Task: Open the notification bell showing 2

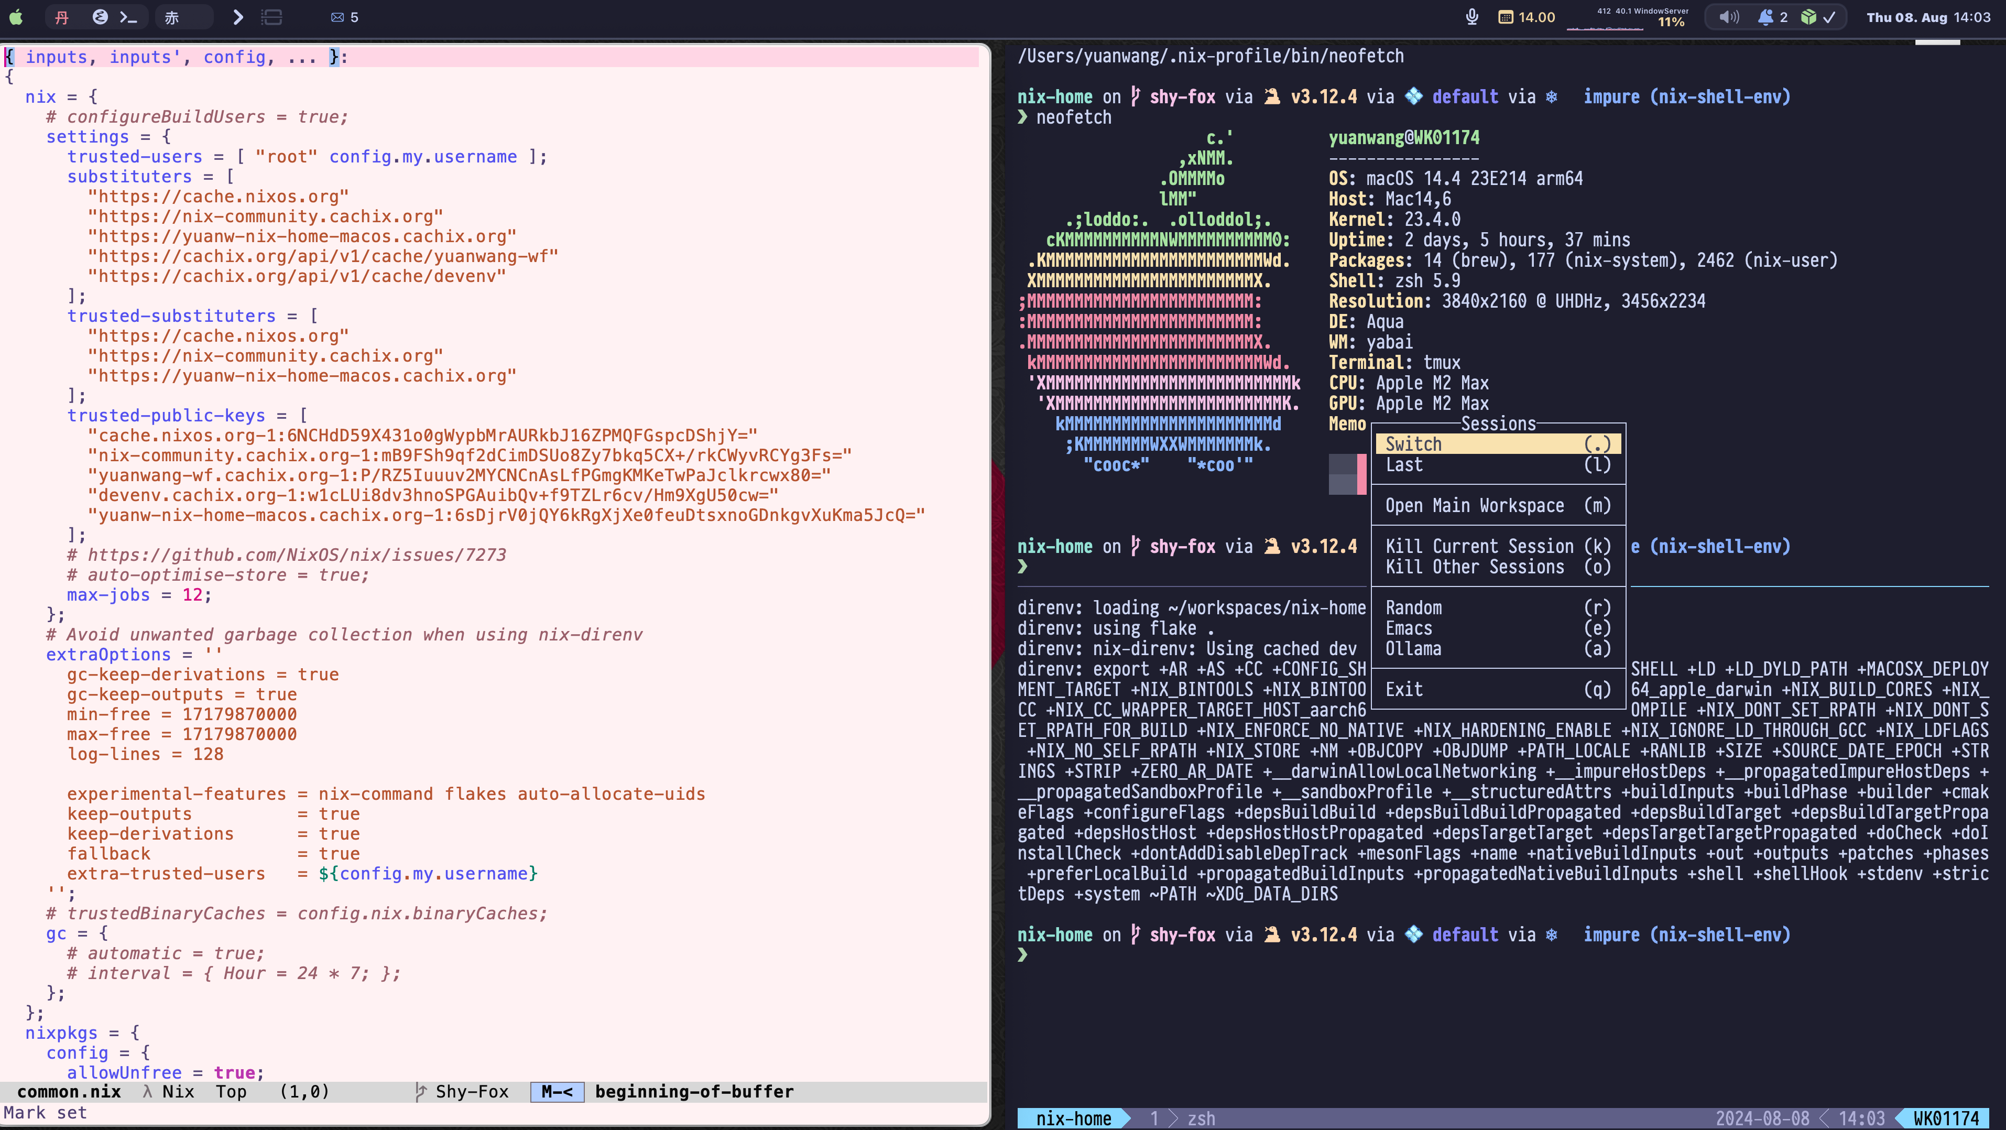Action: click(x=1772, y=17)
